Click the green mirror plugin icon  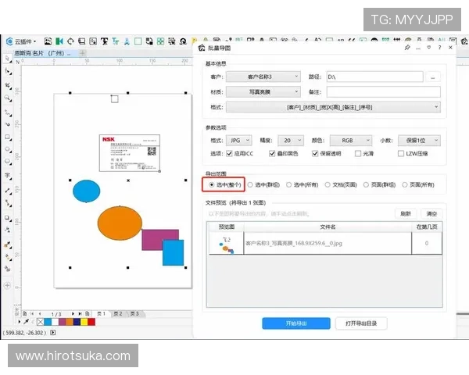(59, 41)
